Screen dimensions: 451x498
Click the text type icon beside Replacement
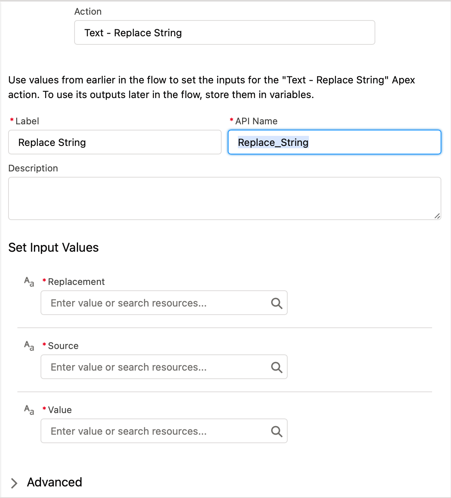tap(29, 282)
